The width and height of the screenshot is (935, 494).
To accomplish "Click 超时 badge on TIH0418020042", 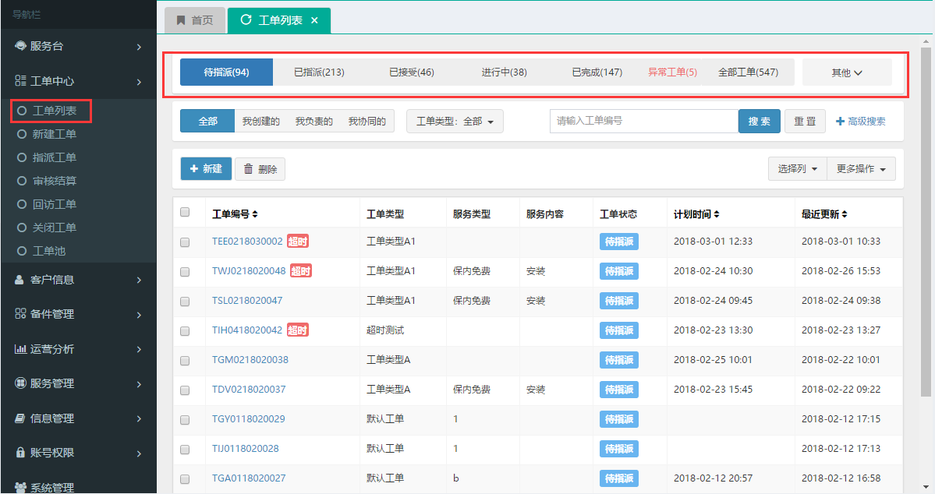I will (x=298, y=330).
